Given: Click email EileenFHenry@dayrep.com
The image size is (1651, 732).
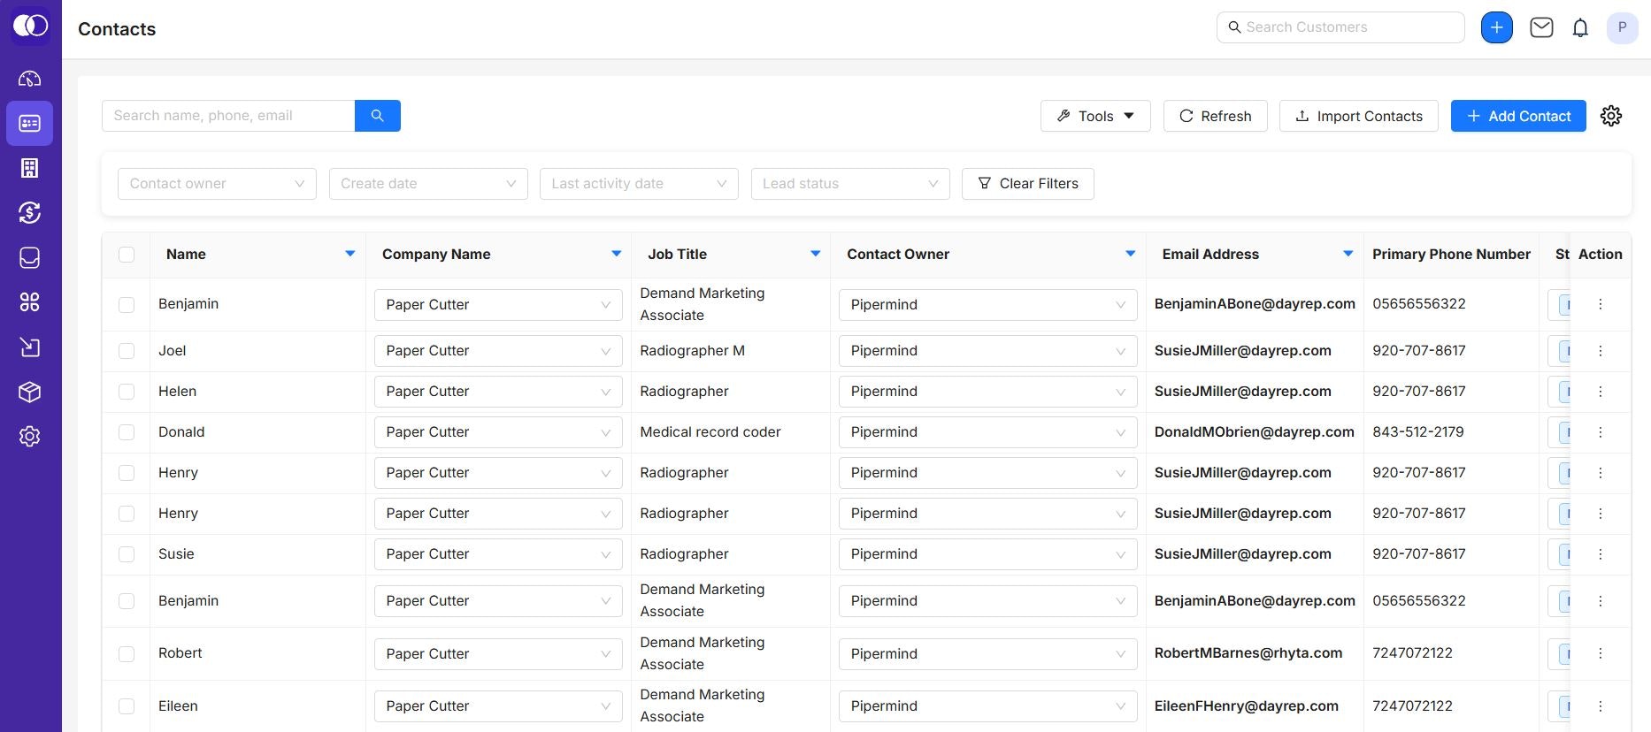Looking at the screenshot, I should [1246, 706].
